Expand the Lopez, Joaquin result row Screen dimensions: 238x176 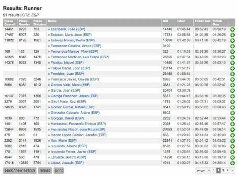pyautogui.click(x=232, y=163)
